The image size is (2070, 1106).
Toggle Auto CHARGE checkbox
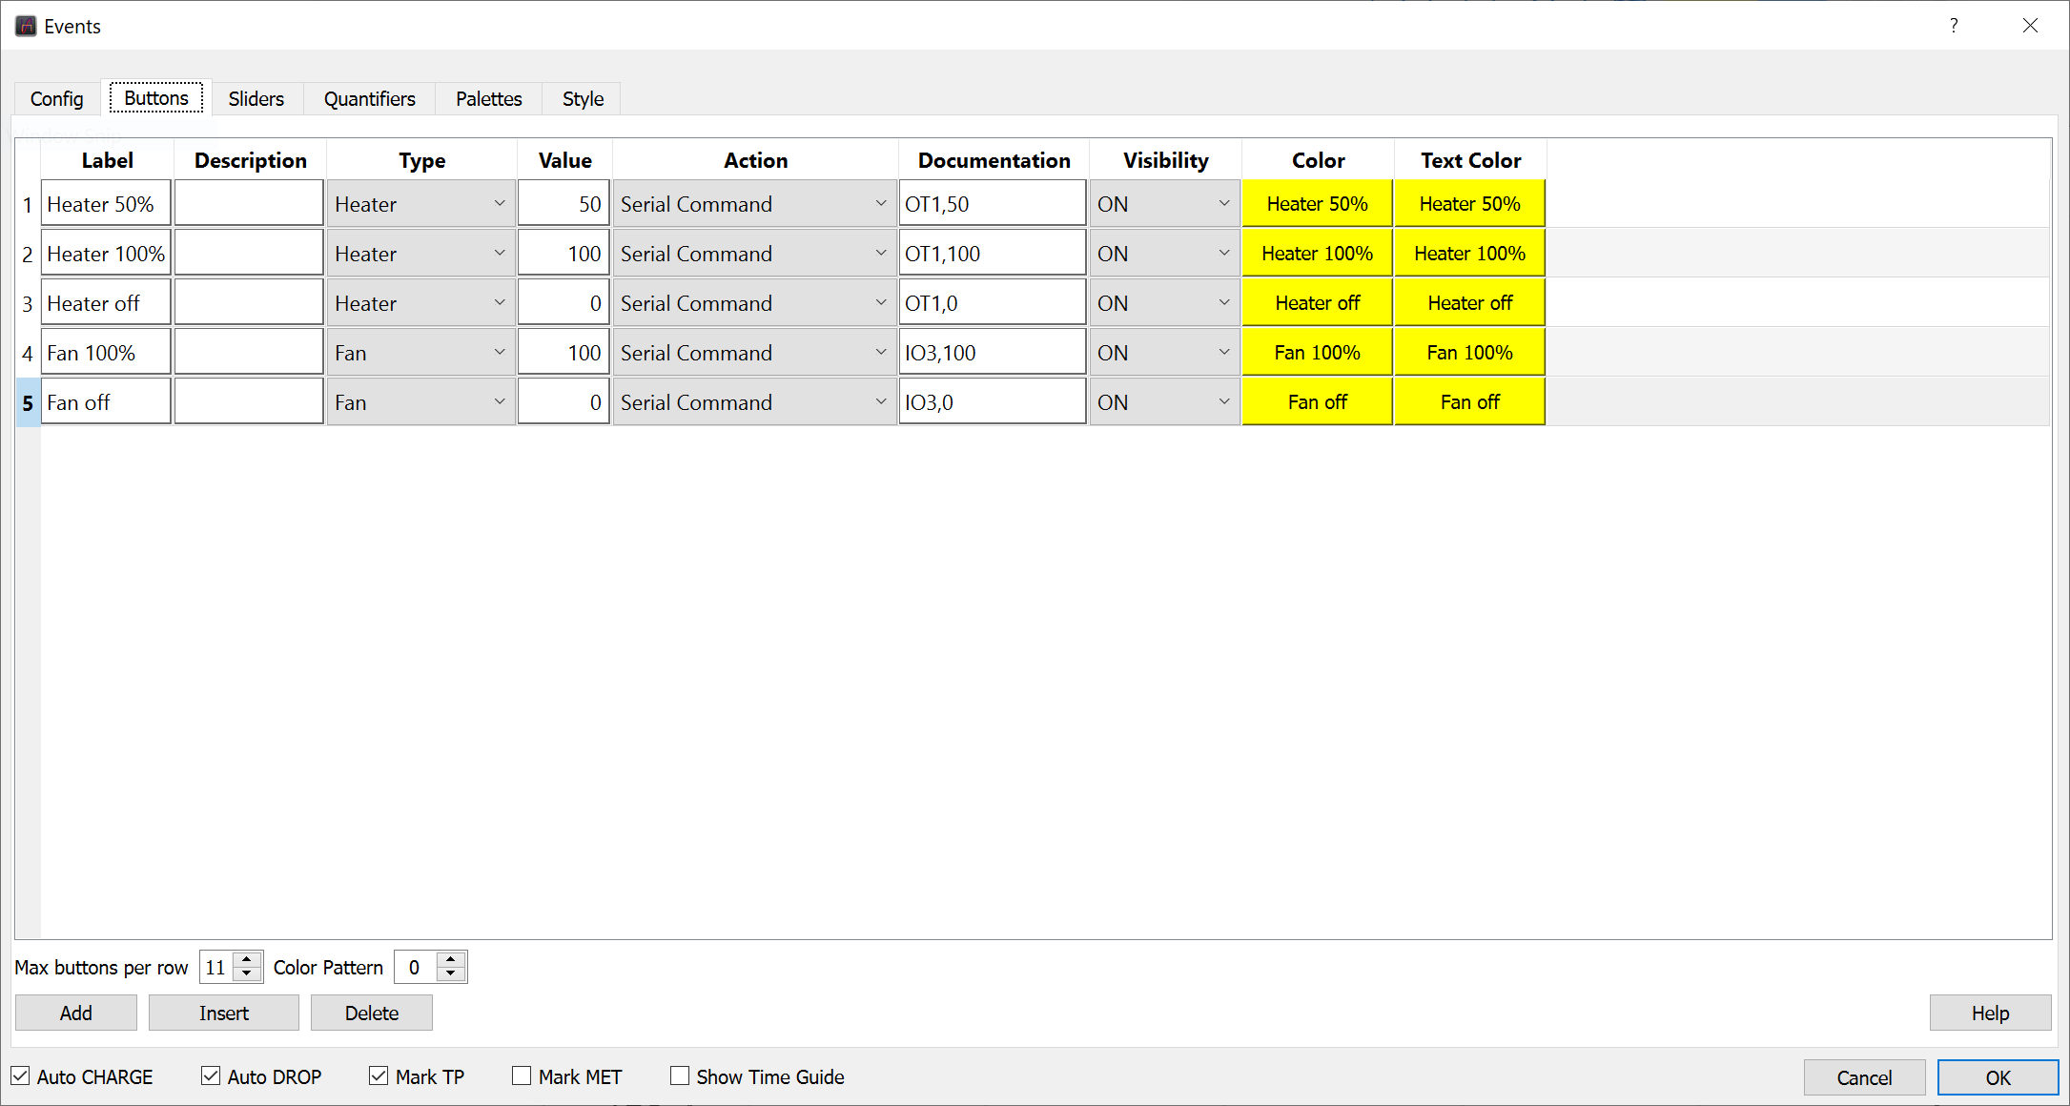coord(21,1076)
